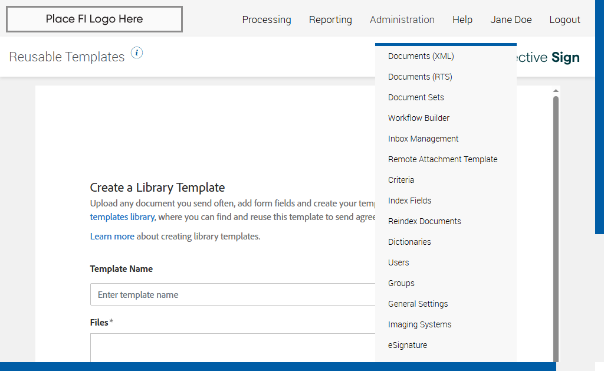The width and height of the screenshot is (604, 371).
Task: Select Remote Attachment Template
Action: tap(442, 159)
